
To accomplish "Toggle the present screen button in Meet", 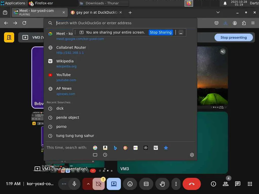I will [x=114, y=184].
